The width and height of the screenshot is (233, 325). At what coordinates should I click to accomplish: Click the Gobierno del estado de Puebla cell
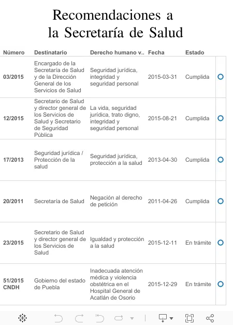[x=60, y=284]
